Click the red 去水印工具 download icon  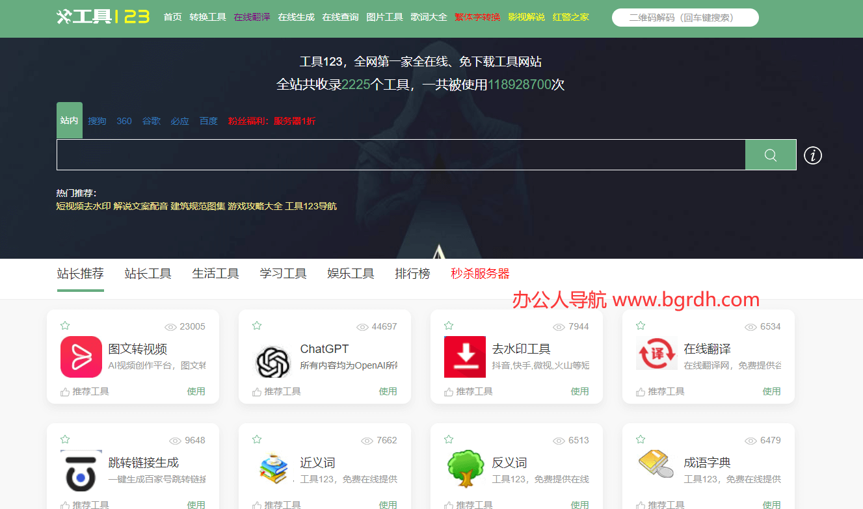click(x=464, y=357)
